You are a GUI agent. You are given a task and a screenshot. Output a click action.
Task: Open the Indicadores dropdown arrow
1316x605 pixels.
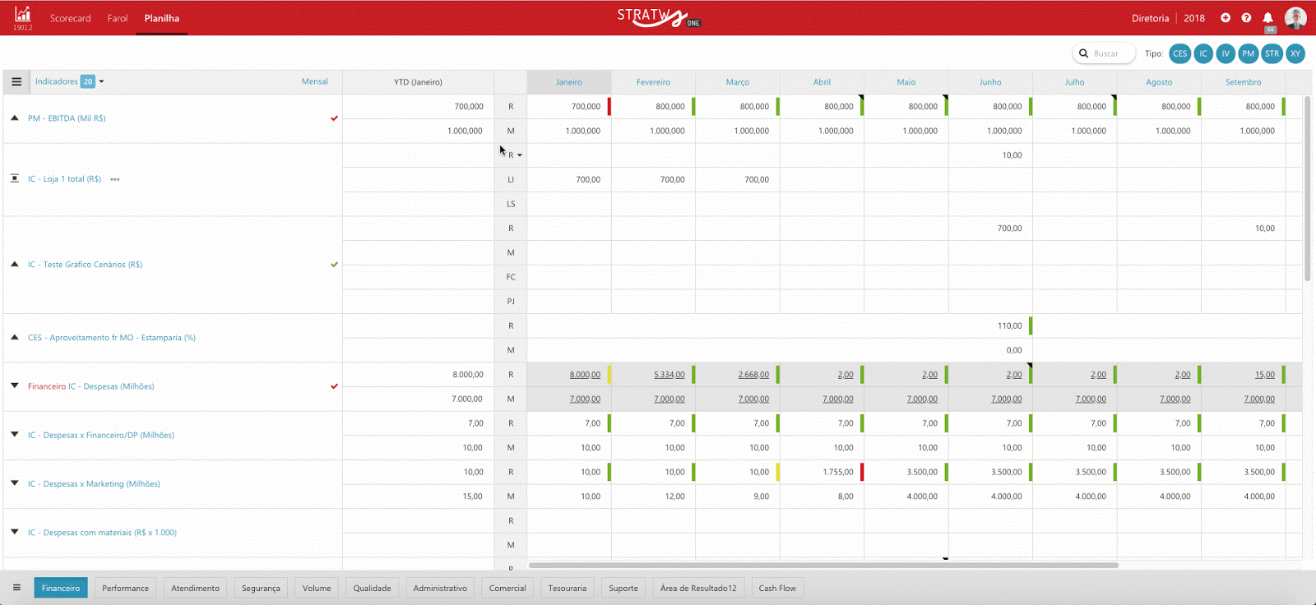coord(101,82)
